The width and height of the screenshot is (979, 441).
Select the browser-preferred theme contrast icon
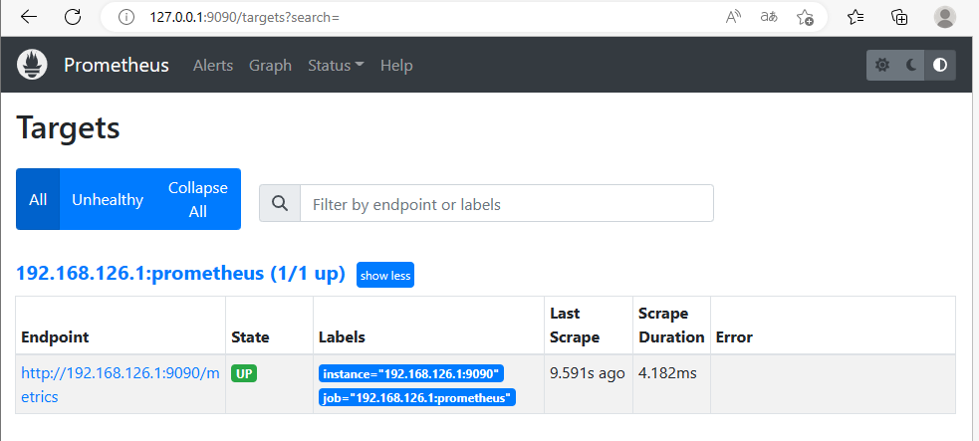pos(940,65)
